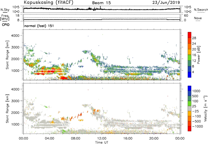
Task: Click the 4 tick on the power colorbar
Action: pyautogui.click(x=193, y=72)
